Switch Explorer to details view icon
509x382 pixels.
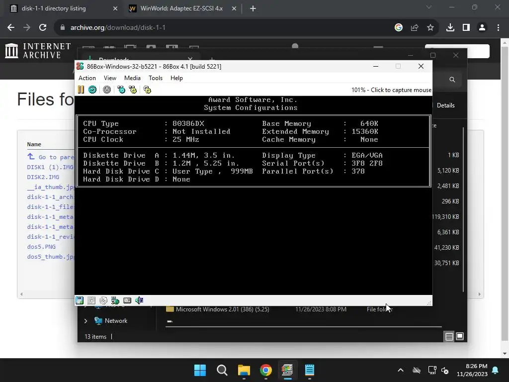click(x=449, y=337)
